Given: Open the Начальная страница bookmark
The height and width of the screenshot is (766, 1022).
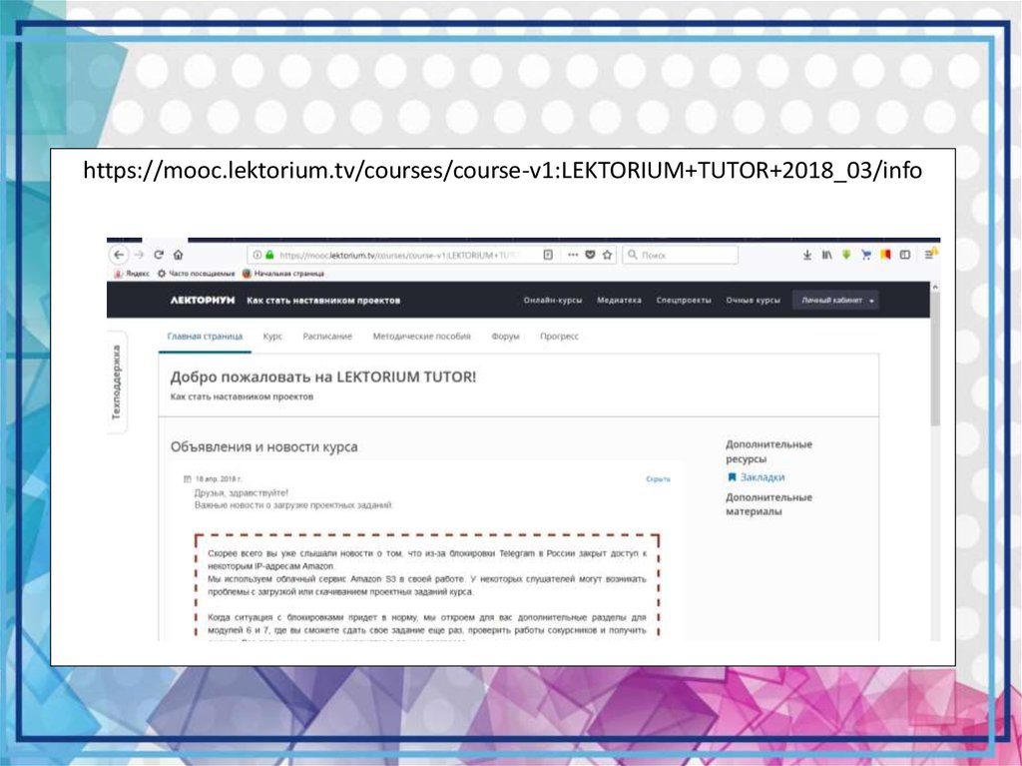Looking at the screenshot, I should 283,274.
